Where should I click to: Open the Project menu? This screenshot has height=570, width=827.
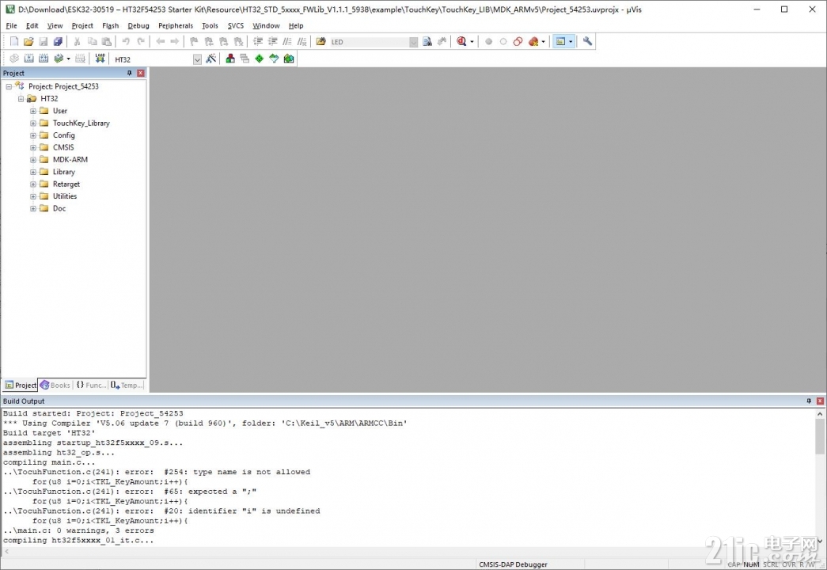coord(82,25)
